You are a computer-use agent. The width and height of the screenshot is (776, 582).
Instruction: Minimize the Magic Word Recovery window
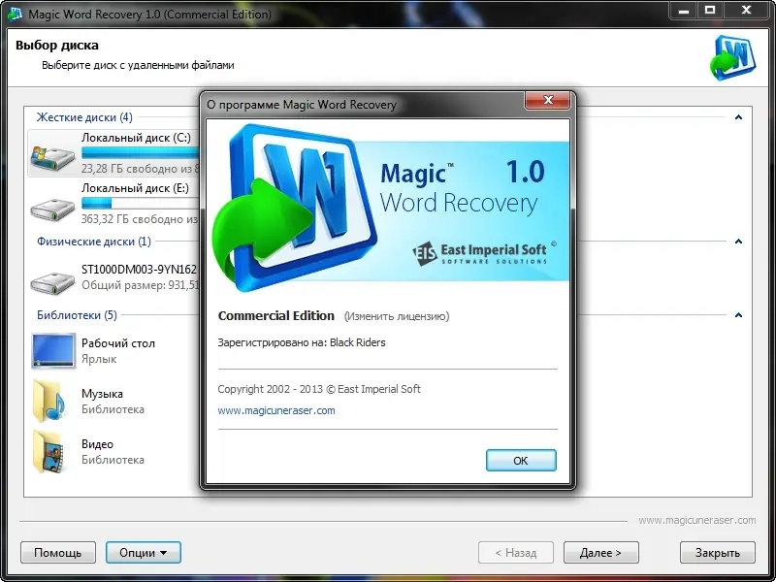click(684, 11)
